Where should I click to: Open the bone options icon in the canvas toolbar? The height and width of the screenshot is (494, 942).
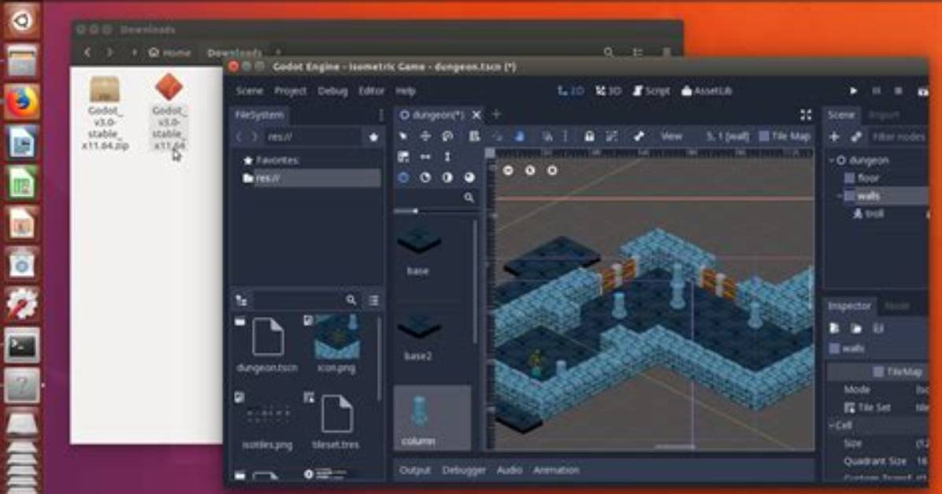[x=639, y=137]
